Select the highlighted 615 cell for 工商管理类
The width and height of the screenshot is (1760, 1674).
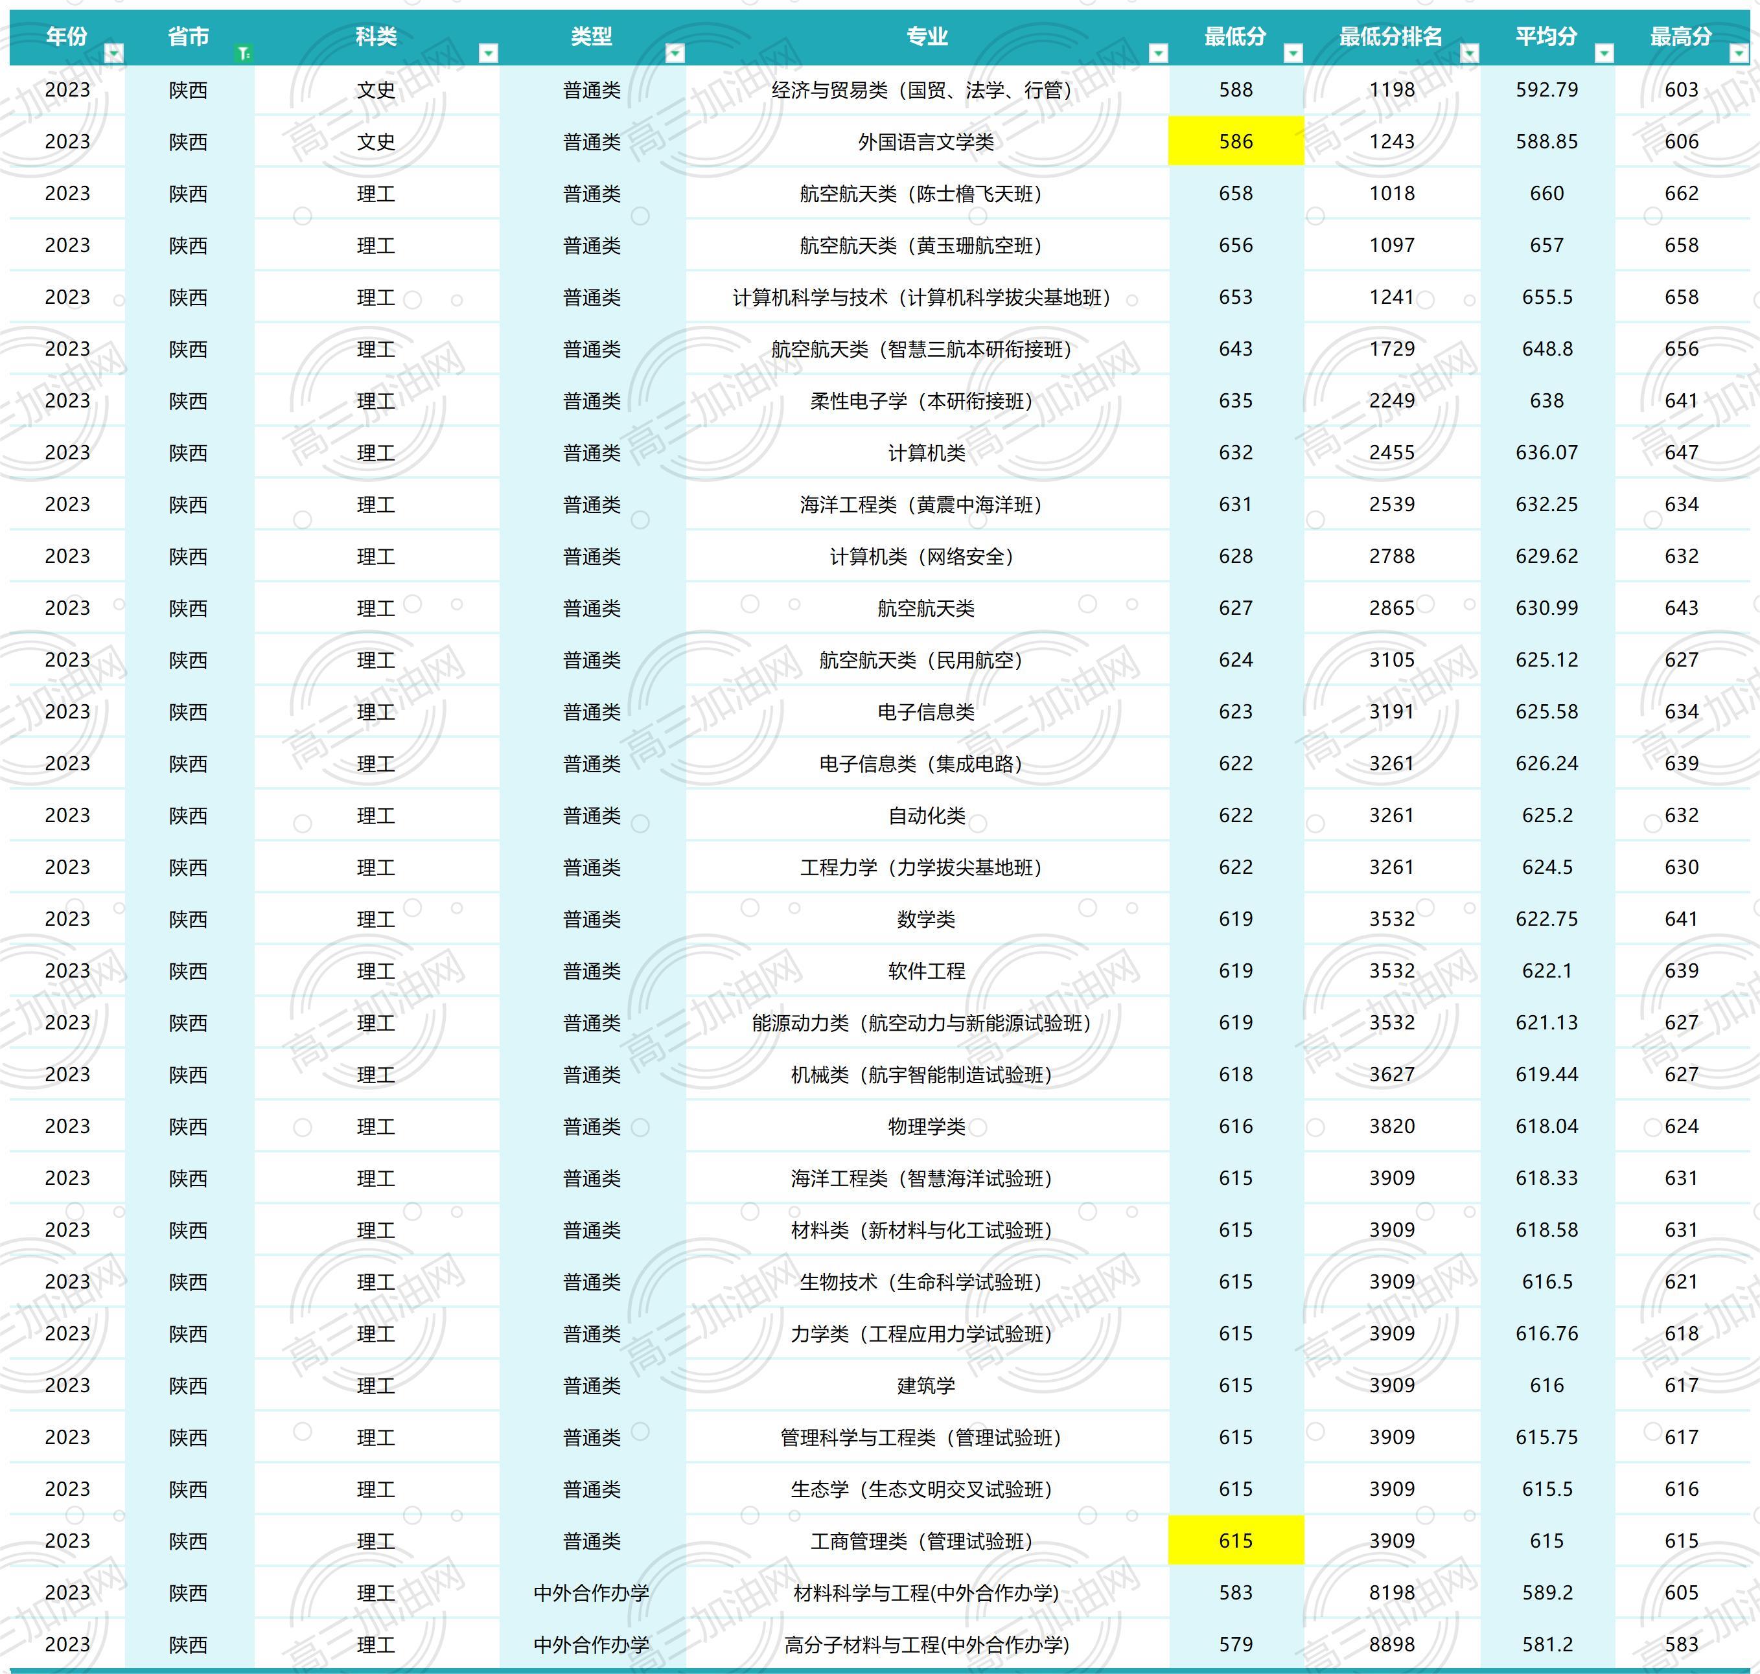(1236, 1540)
